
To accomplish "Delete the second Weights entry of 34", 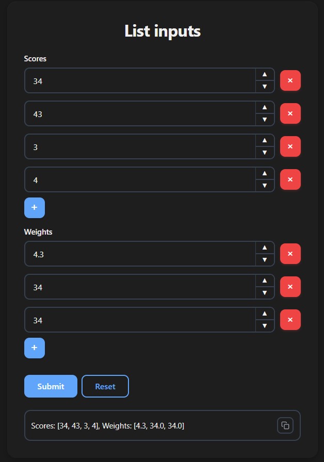I will click(x=290, y=287).
